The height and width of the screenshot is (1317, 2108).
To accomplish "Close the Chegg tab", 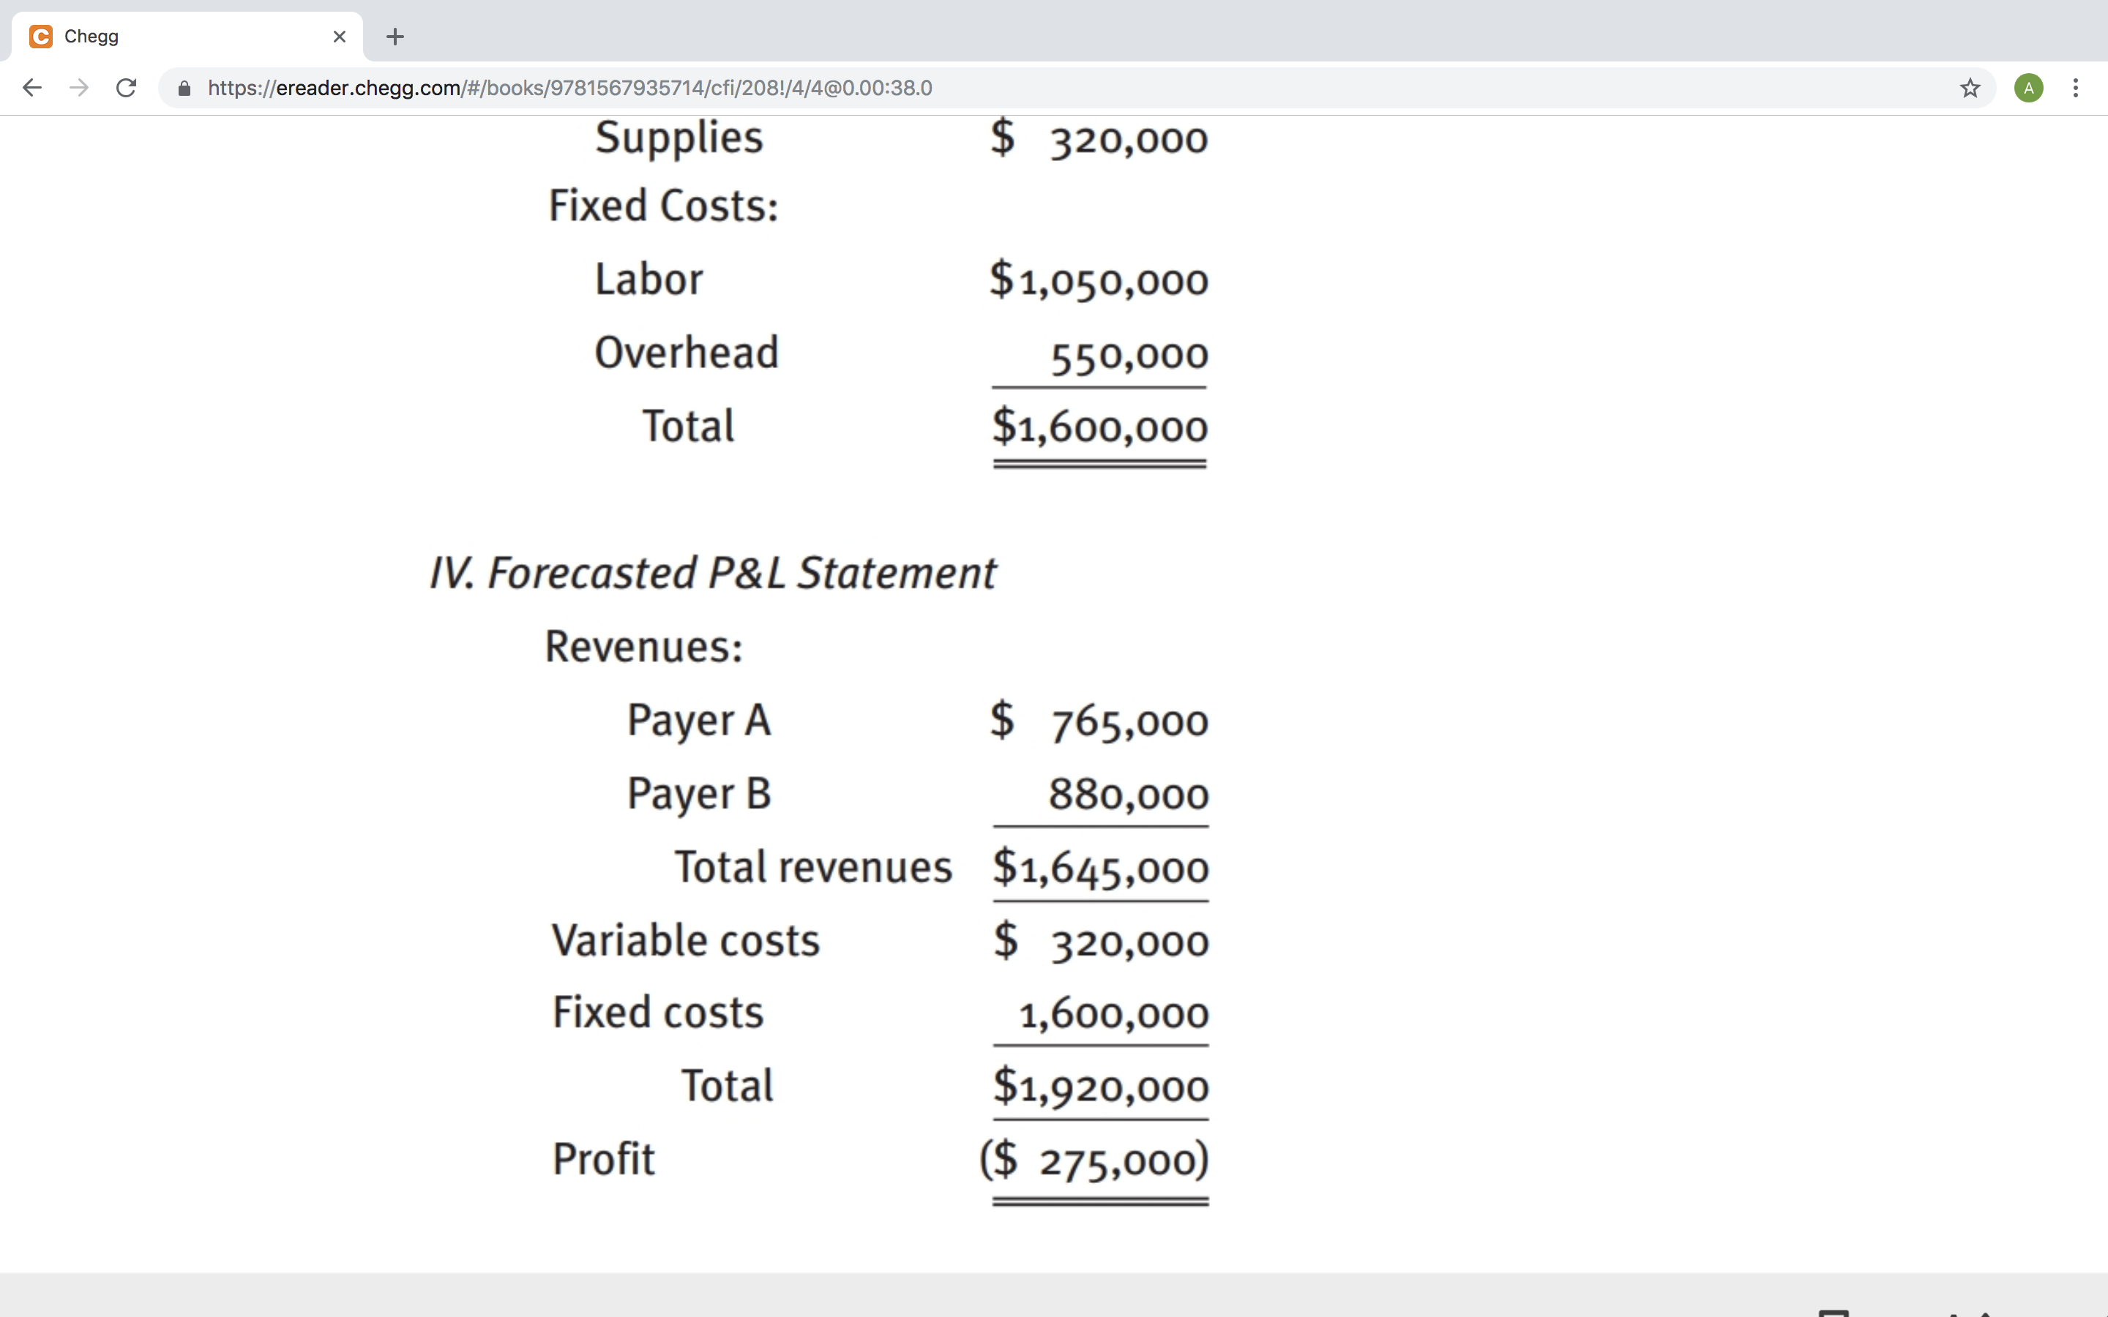I will (340, 37).
